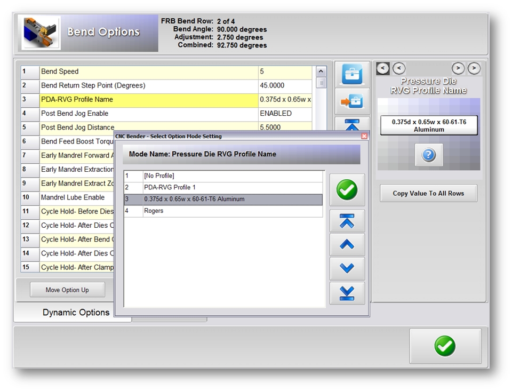Move selection down one profile
This screenshot has height=391, width=512.
[x=347, y=269]
